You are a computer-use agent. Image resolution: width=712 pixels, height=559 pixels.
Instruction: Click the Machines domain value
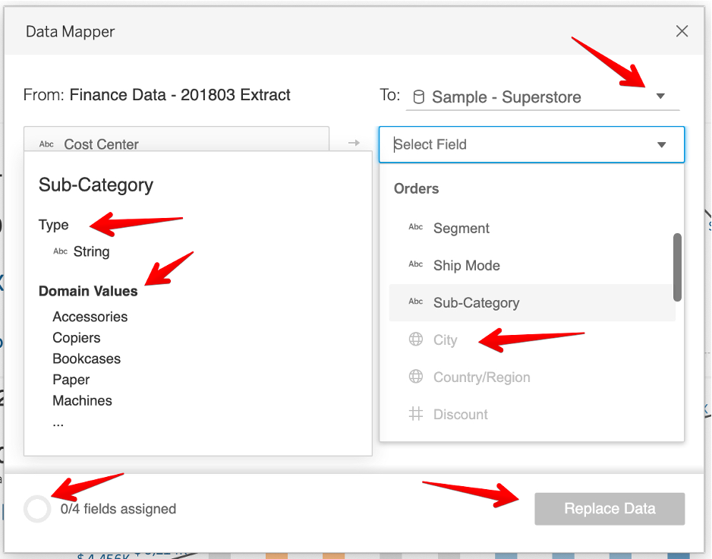coord(82,400)
